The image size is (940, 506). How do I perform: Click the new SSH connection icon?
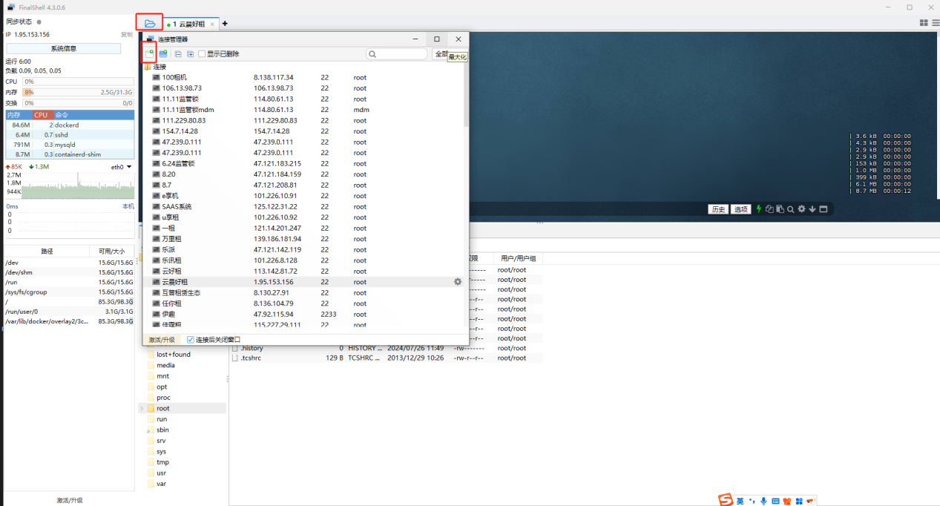pos(149,53)
